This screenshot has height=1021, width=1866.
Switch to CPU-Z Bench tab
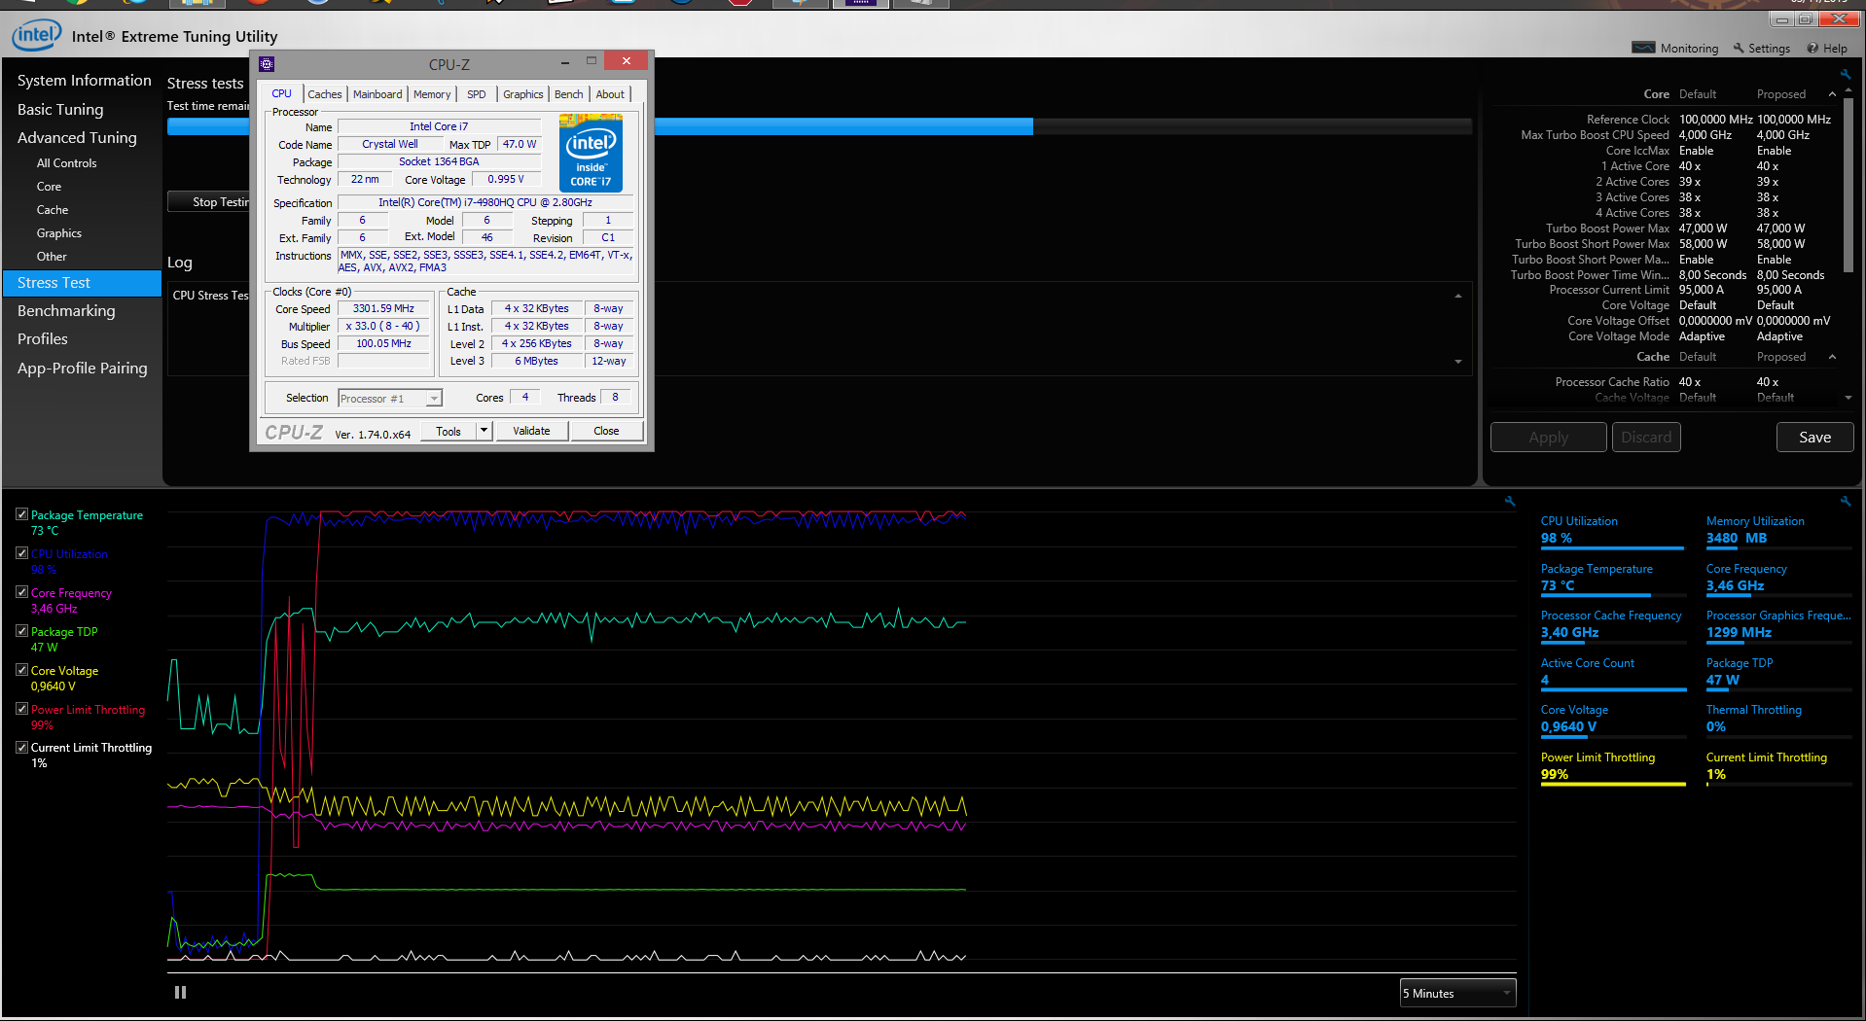coord(569,94)
